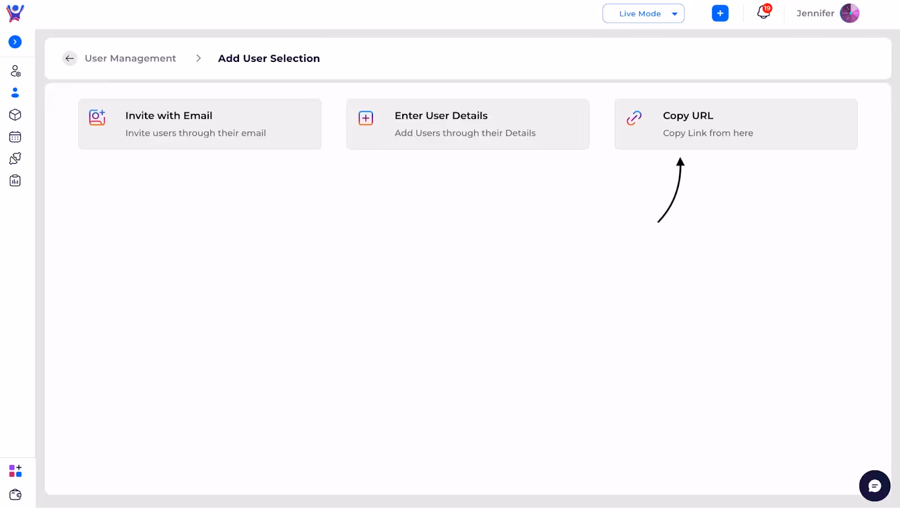900x508 pixels.
Task: Open the chat support bubble
Action: coord(874,485)
